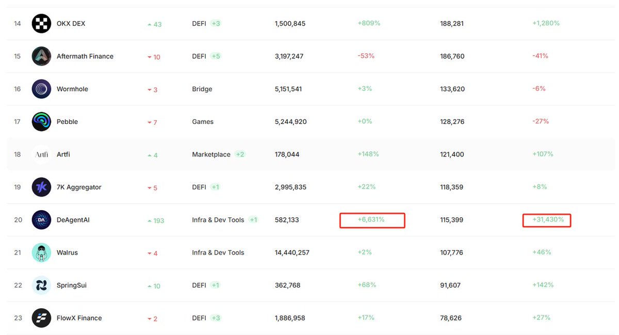The width and height of the screenshot is (619, 335).
Task: Click the rank number 20 for DeAgentAI
Action: 18,220
